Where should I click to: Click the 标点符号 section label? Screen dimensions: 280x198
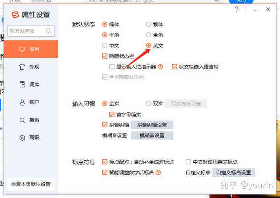83,162
